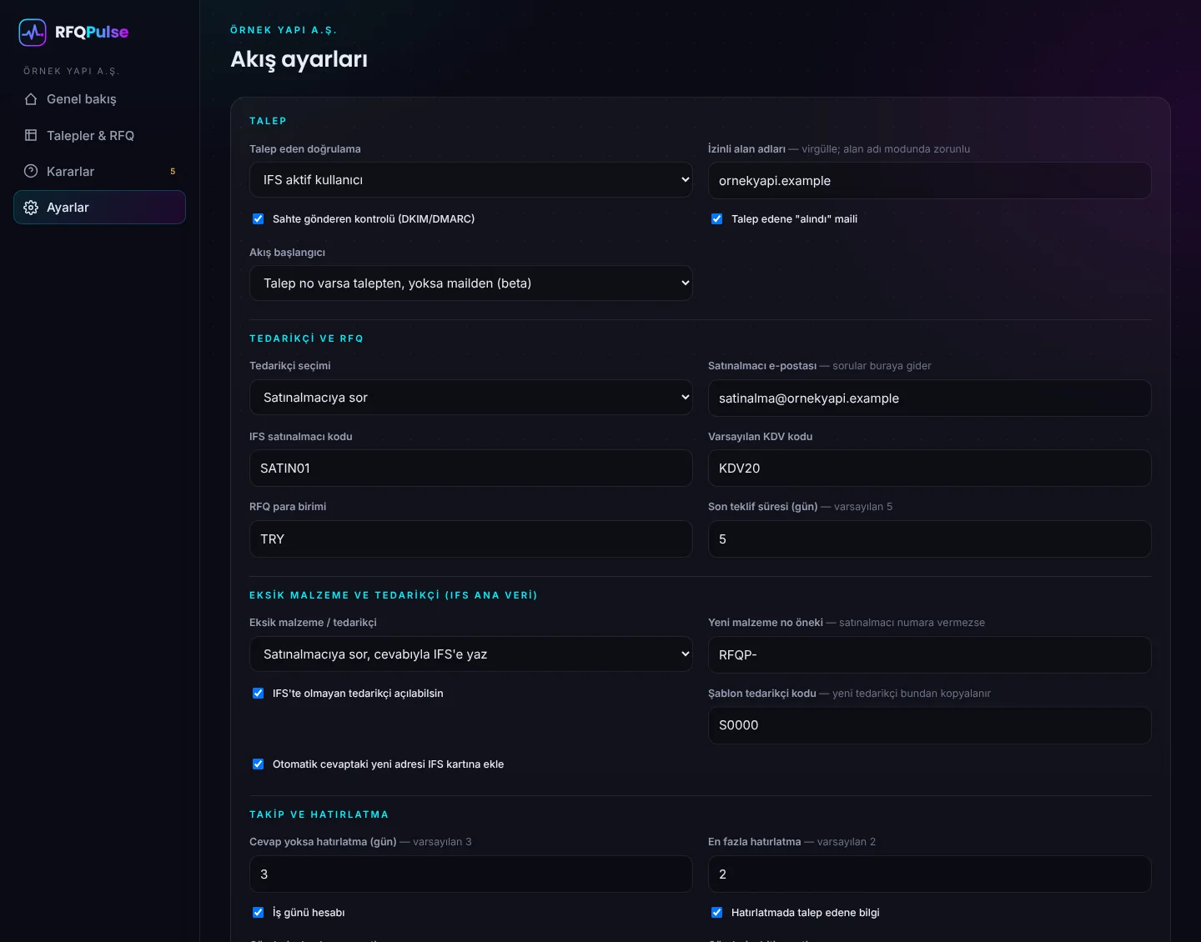The height and width of the screenshot is (942, 1201).
Task: Focus the Satınalmacı e-postası field
Action: [x=930, y=398]
